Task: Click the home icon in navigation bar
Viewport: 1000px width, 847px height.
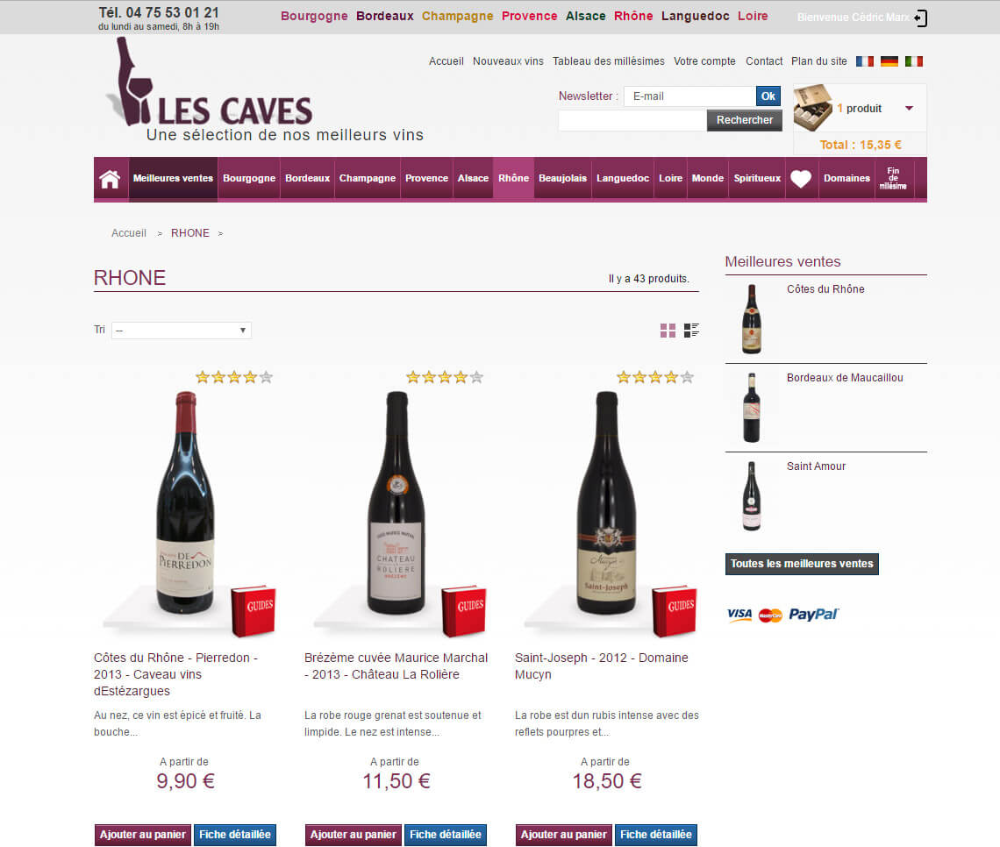Action: [110, 179]
